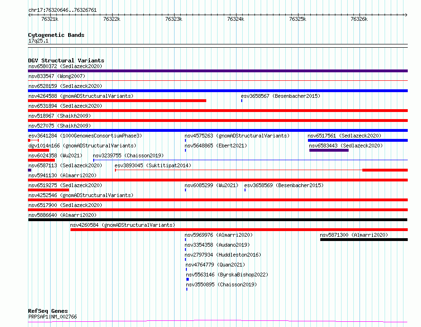Select the nsv518967 (Shaikh2009) label
The image size is (421, 327).
[60, 116]
